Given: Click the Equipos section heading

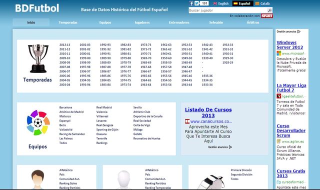Looking at the screenshot, I should 37,146.
